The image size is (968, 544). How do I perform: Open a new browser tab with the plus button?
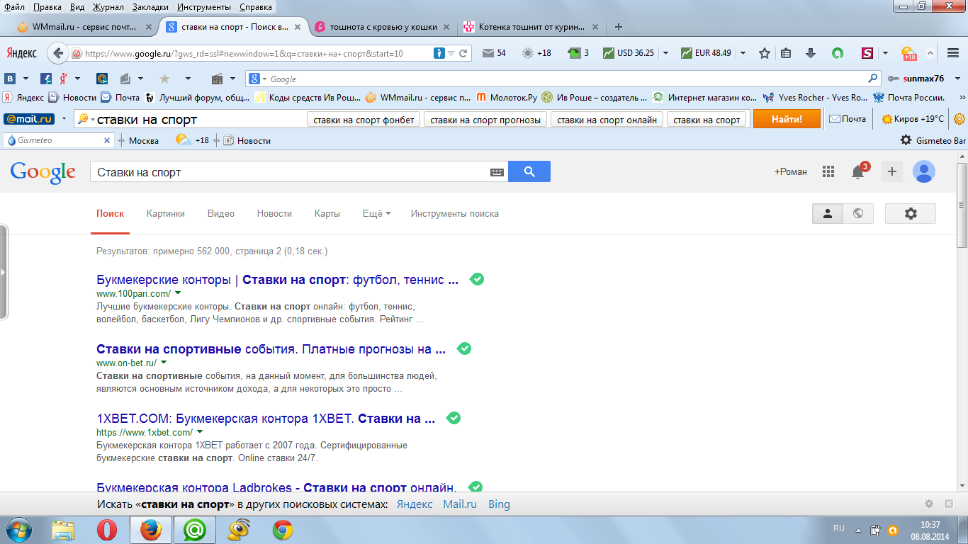click(x=619, y=27)
